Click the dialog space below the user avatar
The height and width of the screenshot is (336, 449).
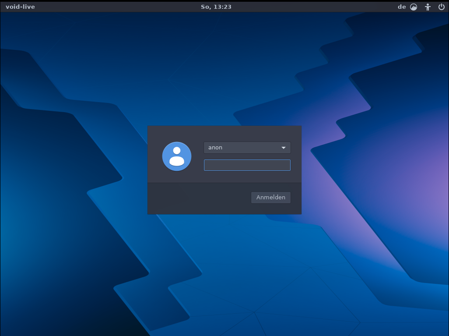coord(177,177)
